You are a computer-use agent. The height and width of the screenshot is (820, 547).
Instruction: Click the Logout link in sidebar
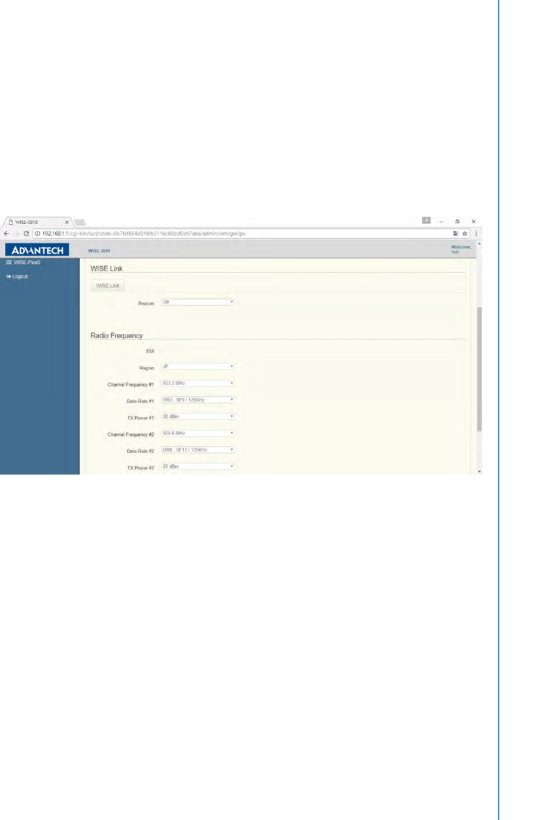pyautogui.click(x=20, y=276)
